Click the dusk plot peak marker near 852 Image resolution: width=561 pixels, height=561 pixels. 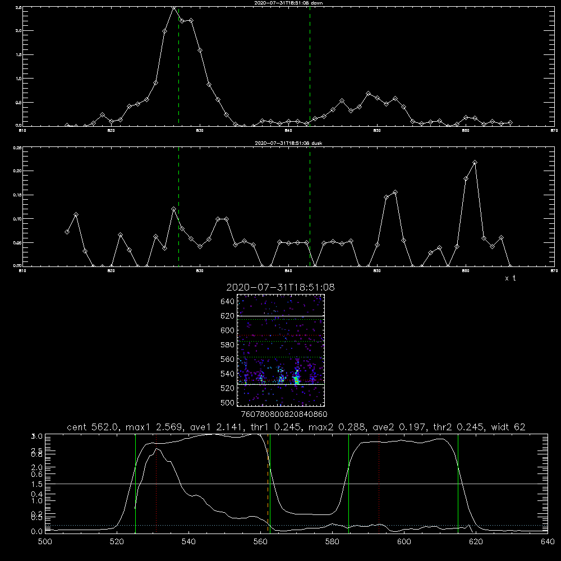(395, 192)
